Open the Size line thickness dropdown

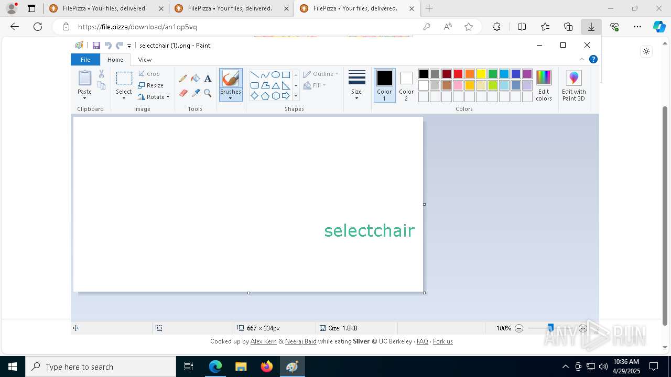[356, 85]
